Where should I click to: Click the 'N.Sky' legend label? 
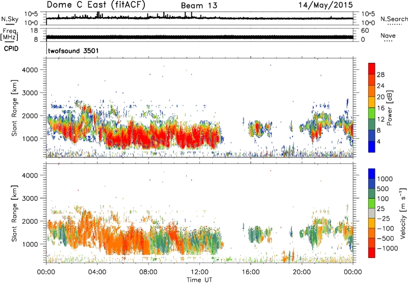(x=10, y=19)
